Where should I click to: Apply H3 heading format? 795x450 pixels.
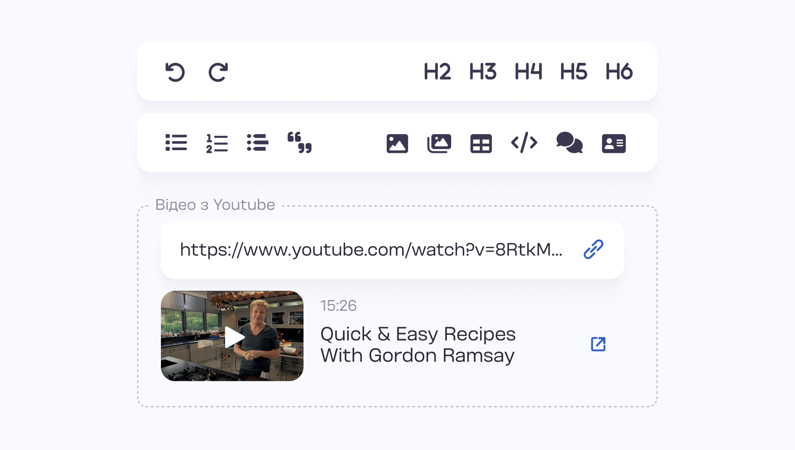[483, 72]
